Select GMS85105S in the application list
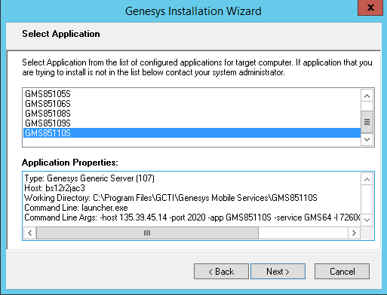387x295 pixels. tap(192, 94)
